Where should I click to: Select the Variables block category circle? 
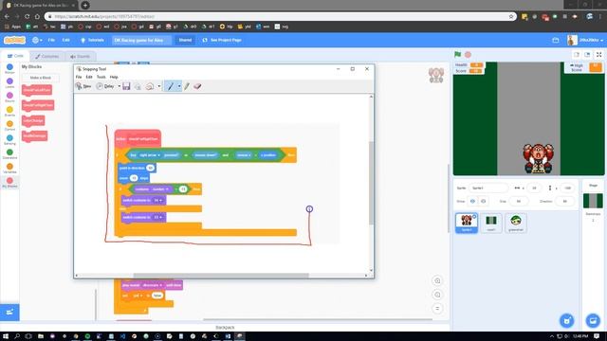click(x=9, y=167)
